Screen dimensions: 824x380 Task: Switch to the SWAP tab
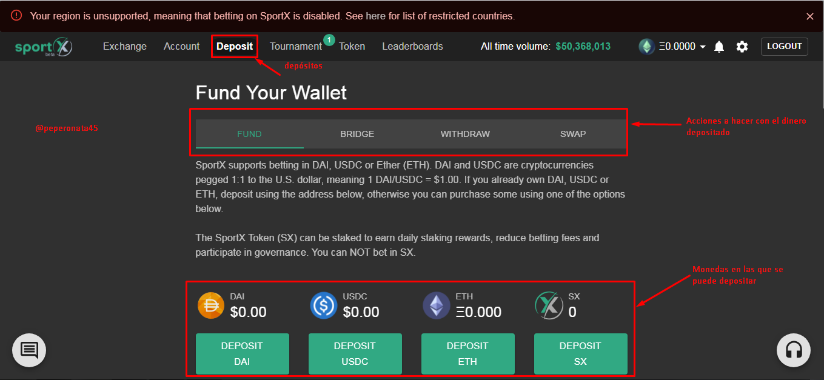pos(573,134)
